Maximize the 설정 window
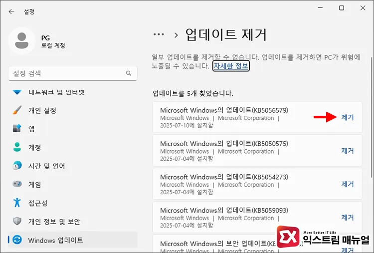Screen dimensions: 374x253 [342, 8]
